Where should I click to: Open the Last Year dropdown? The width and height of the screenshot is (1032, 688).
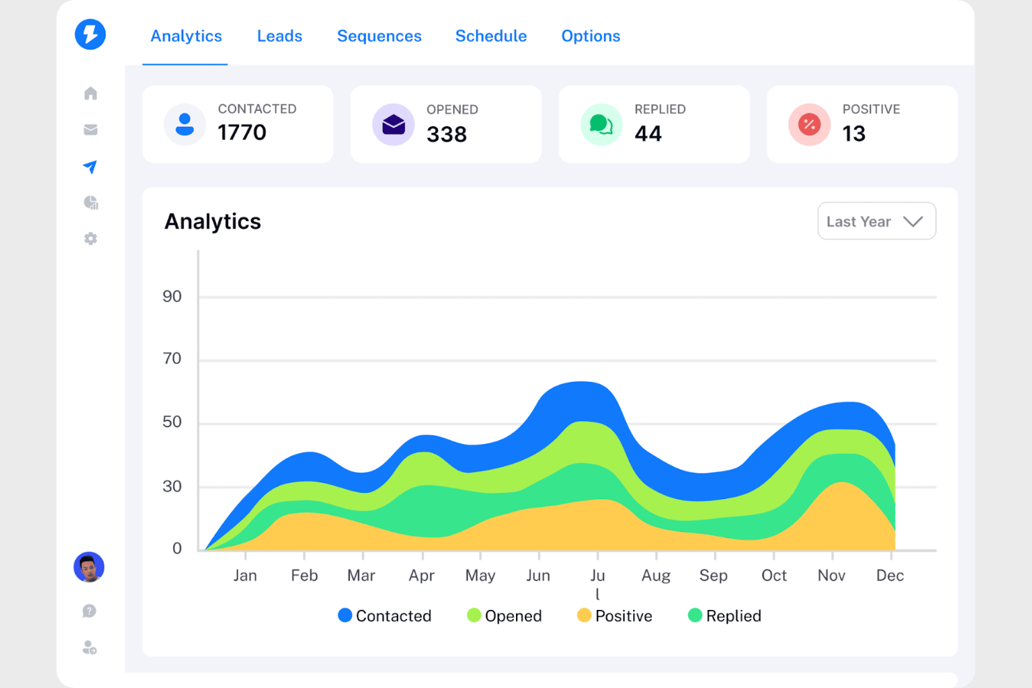877,221
